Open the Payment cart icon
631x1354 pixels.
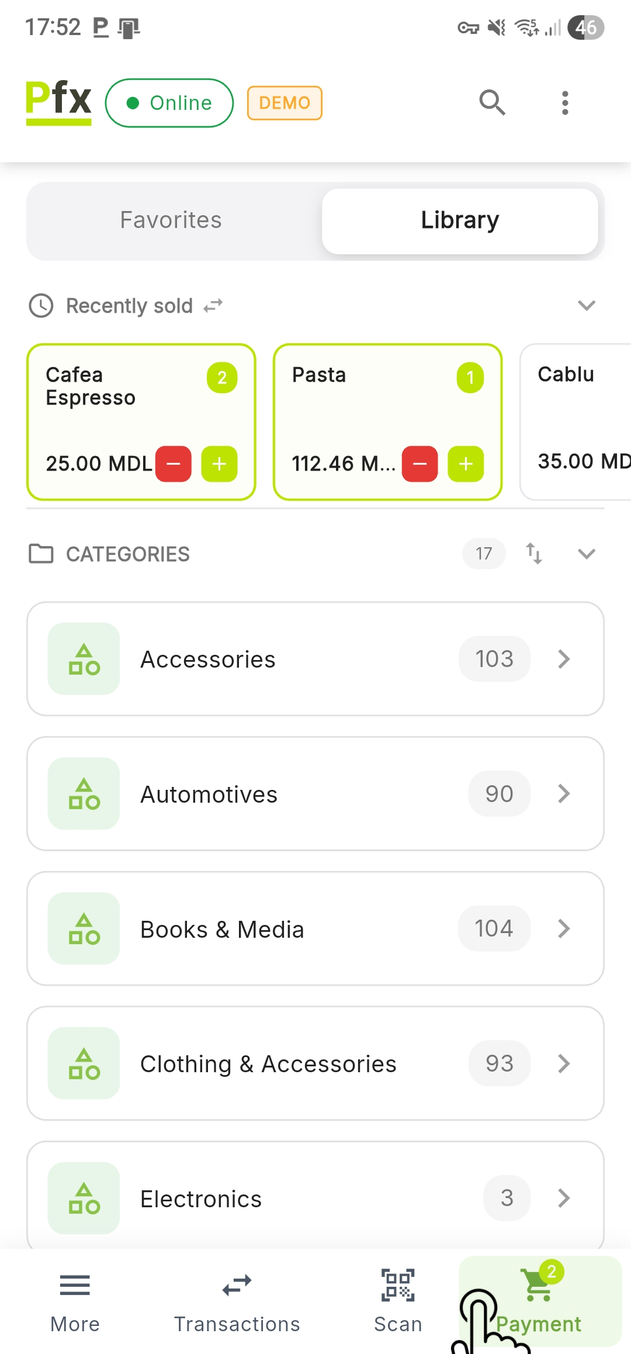tap(539, 1285)
